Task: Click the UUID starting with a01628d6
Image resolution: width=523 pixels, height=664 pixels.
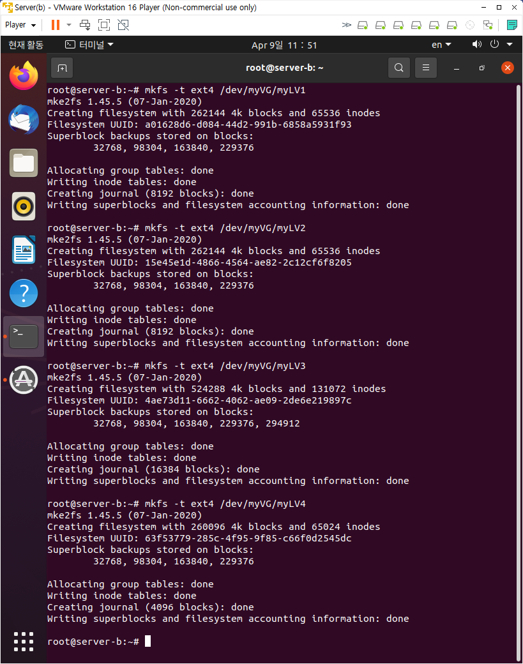Action: click(x=248, y=124)
